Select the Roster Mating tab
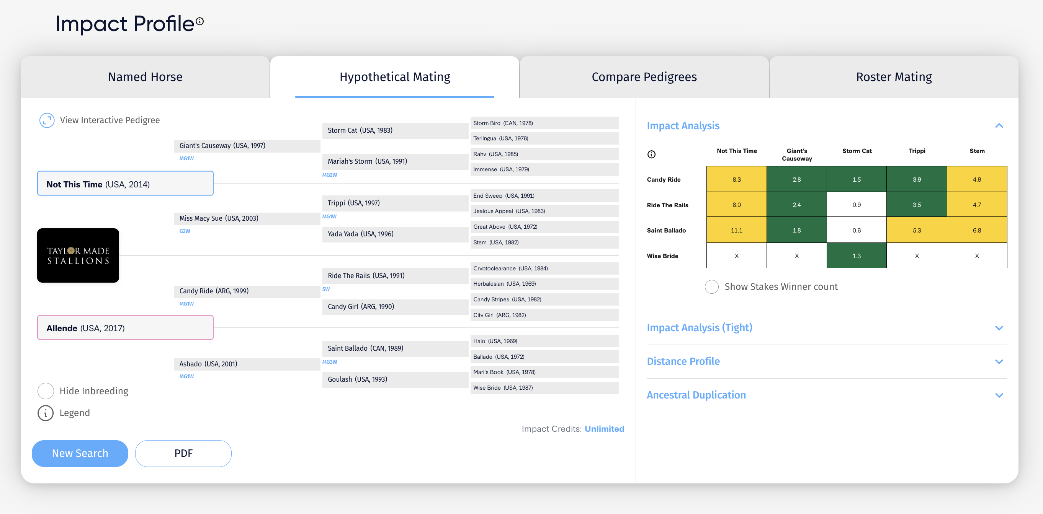The width and height of the screenshot is (1043, 514). [x=894, y=77]
